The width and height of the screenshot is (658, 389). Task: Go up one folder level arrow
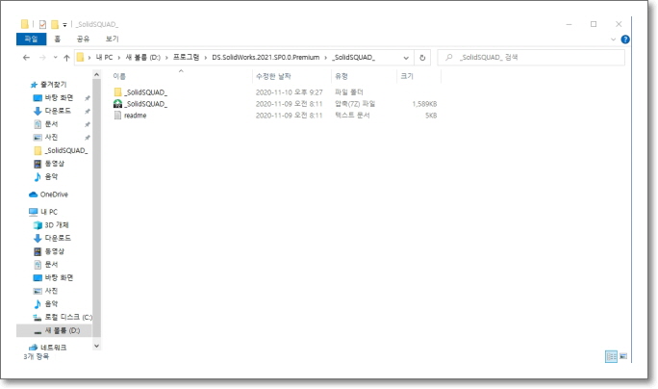coord(66,58)
